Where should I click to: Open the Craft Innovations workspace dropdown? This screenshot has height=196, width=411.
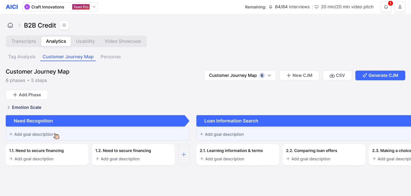click(x=60, y=7)
